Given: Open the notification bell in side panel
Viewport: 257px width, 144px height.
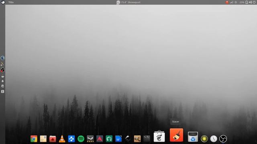Looking at the screenshot, I should (x=3, y=81).
